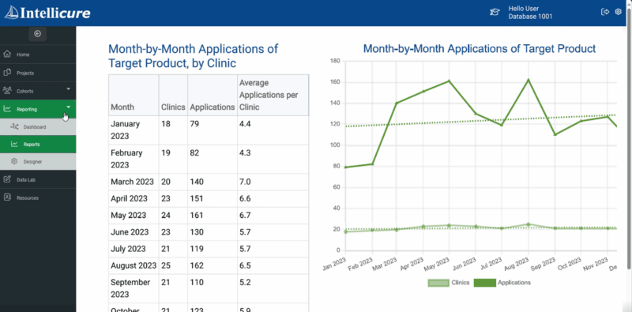Select the Reports submenu item
632x312 pixels.
(x=38, y=145)
